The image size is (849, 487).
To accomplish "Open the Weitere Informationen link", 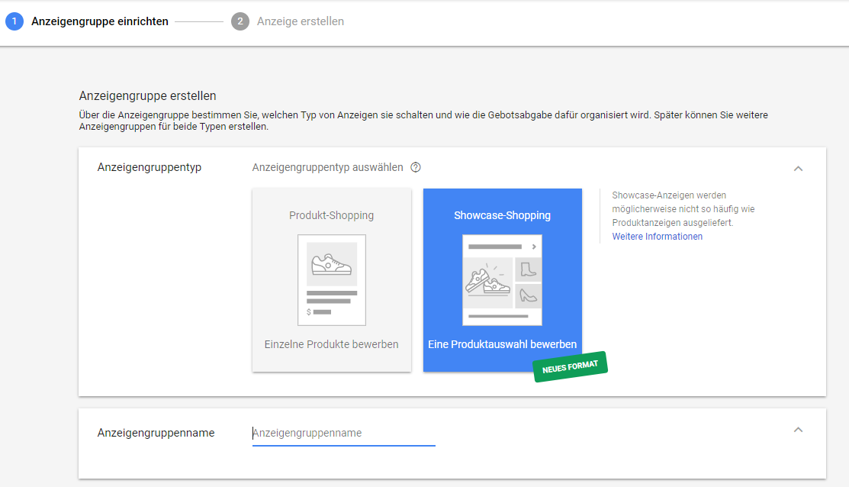I will pos(657,237).
